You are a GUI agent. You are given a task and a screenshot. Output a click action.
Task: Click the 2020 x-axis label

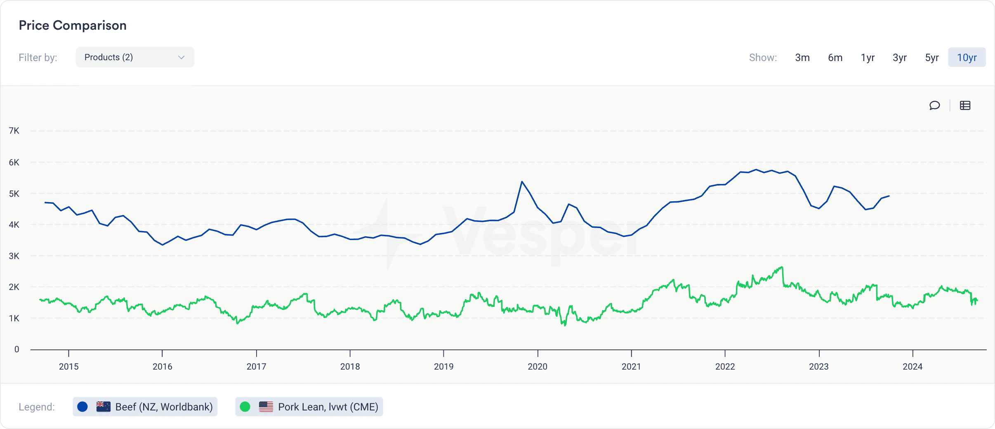[x=538, y=366]
